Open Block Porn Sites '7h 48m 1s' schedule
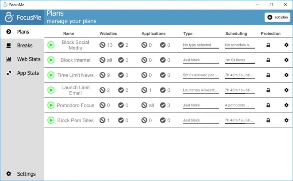293x181 pixels. [240, 120]
